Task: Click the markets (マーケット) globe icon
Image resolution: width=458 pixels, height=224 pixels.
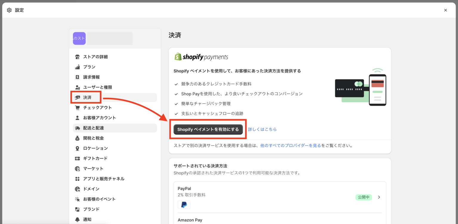Action: [x=77, y=168]
